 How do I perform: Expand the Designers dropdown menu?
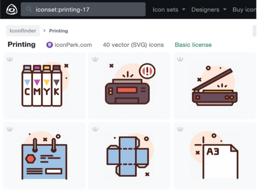(208, 9)
